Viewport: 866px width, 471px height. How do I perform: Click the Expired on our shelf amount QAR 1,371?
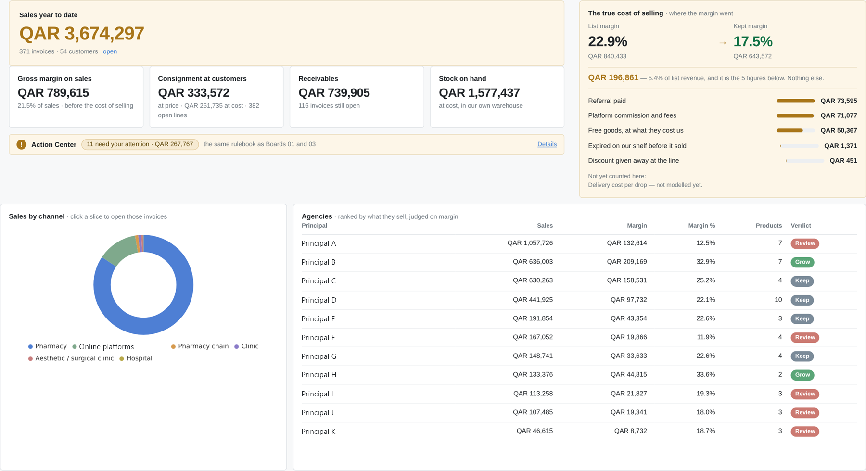tap(841, 146)
